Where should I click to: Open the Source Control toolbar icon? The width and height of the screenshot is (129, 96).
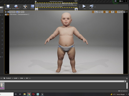point(16,7)
